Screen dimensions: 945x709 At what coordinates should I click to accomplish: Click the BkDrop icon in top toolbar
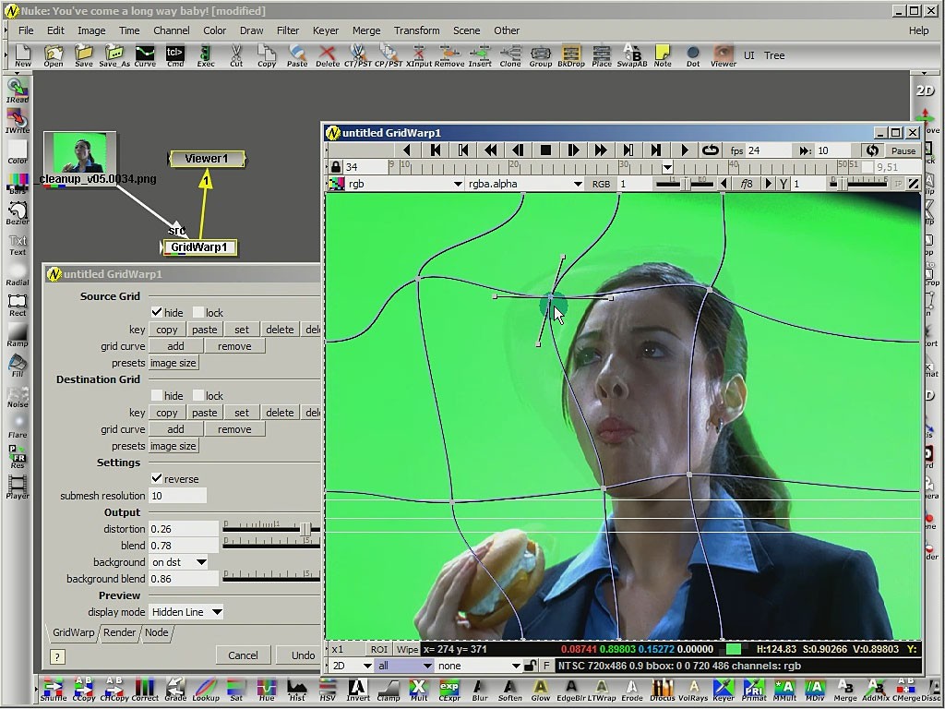pyautogui.click(x=571, y=54)
